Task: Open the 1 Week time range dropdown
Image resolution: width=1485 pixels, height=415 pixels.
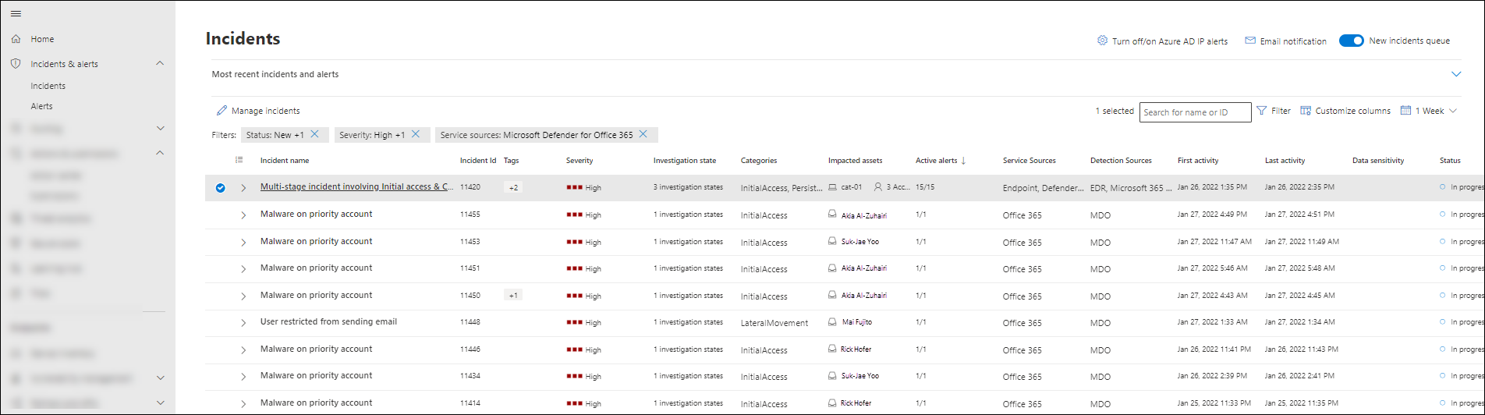Action: tap(1430, 111)
